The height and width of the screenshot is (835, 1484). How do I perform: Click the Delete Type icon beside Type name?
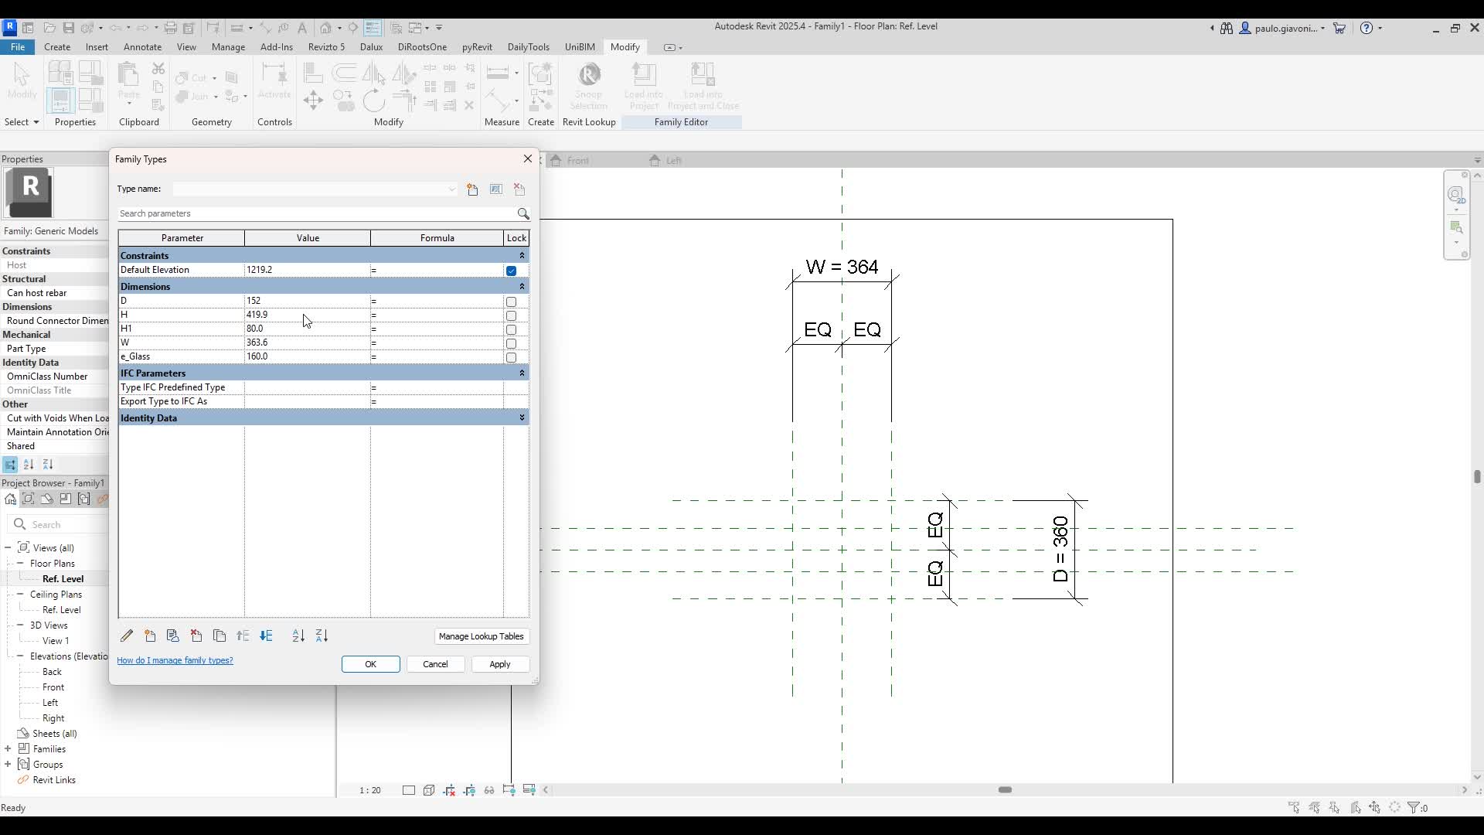pos(519,189)
